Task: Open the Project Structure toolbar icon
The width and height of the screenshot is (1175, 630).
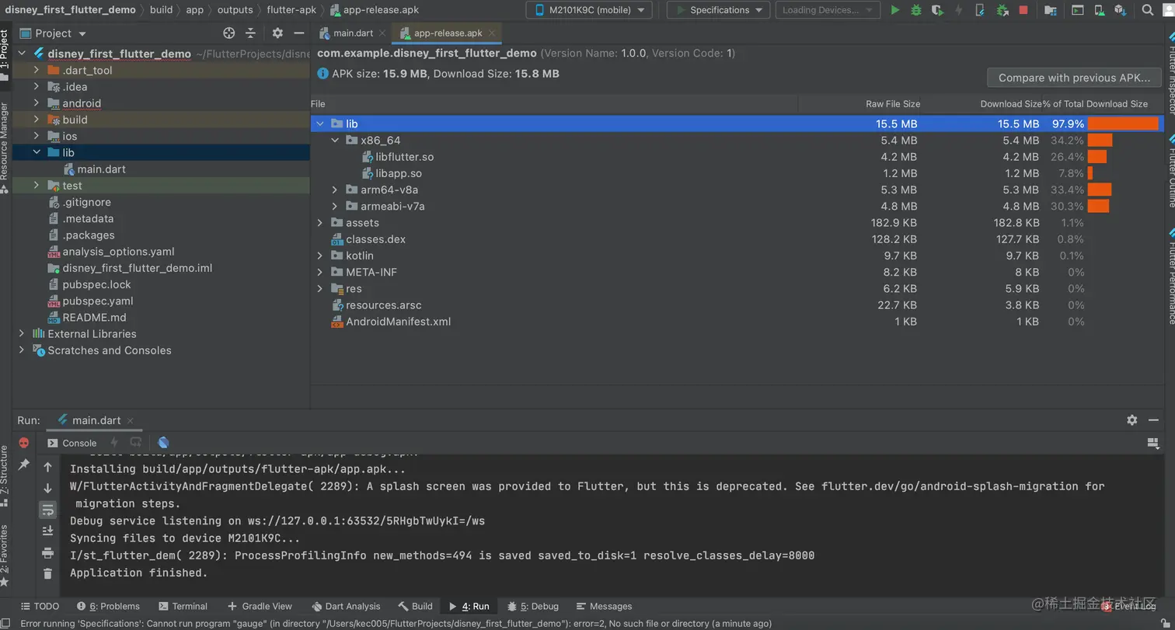Action: click(1051, 10)
